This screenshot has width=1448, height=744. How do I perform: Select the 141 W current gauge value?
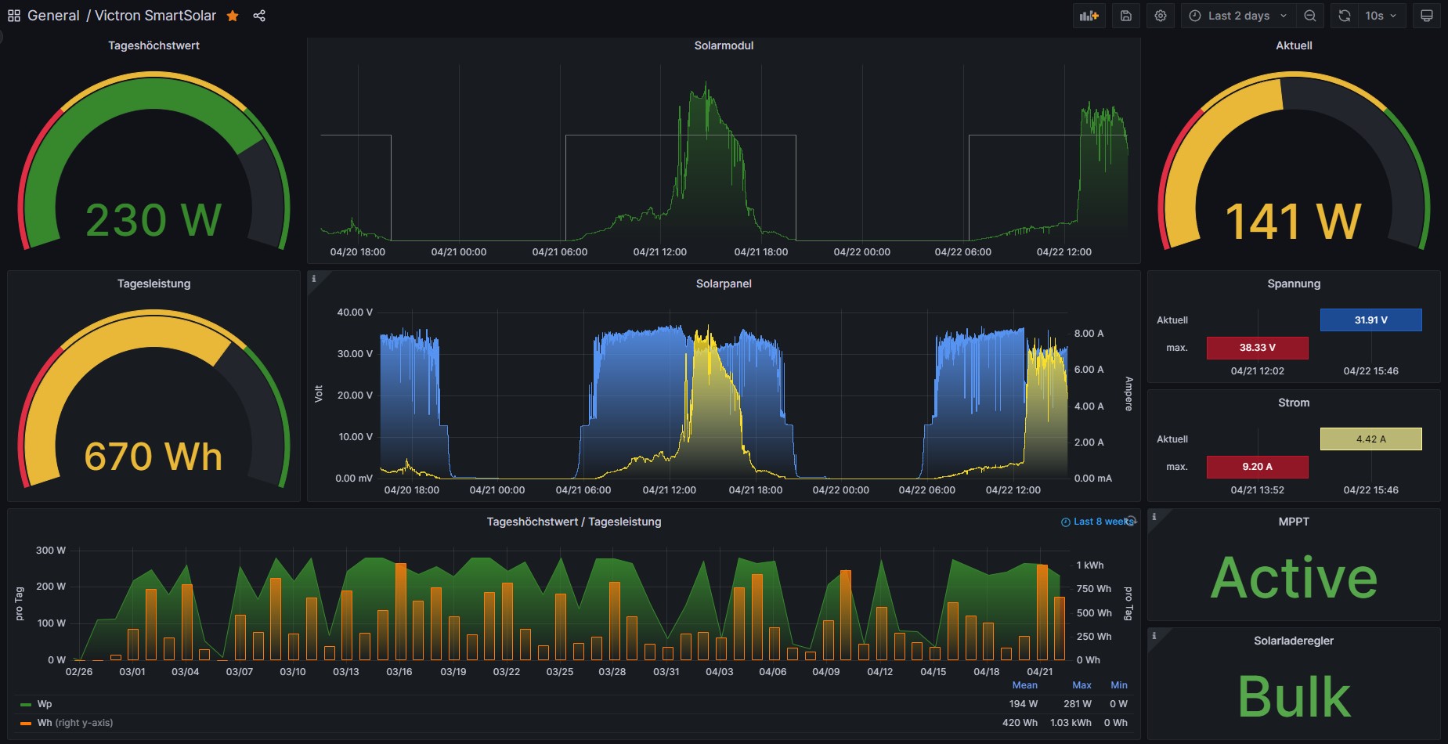coord(1294,222)
